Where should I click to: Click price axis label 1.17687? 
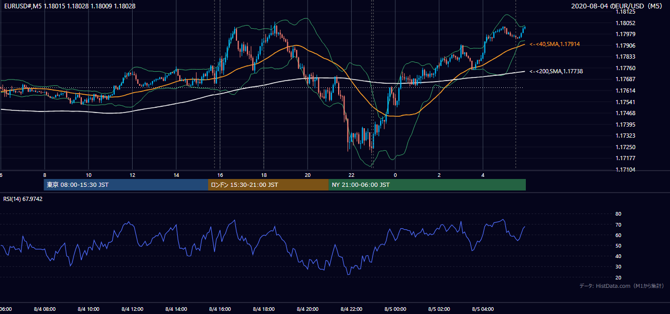click(626, 79)
